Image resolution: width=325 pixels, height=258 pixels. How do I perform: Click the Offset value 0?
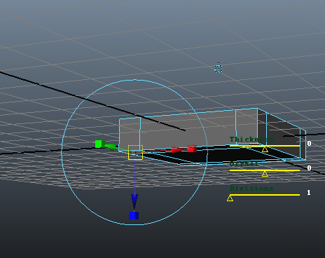(x=309, y=168)
